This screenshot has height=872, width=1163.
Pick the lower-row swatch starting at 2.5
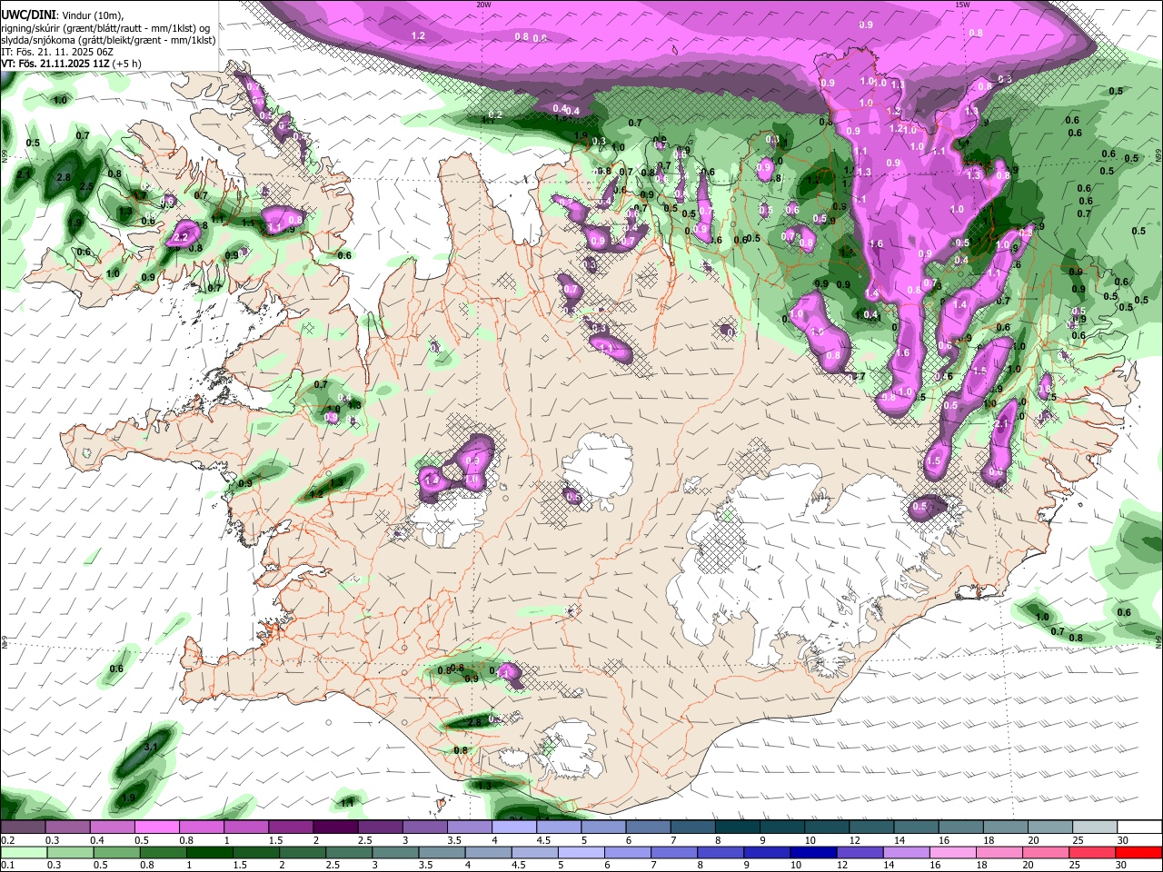pyautogui.click(x=349, y=852)
